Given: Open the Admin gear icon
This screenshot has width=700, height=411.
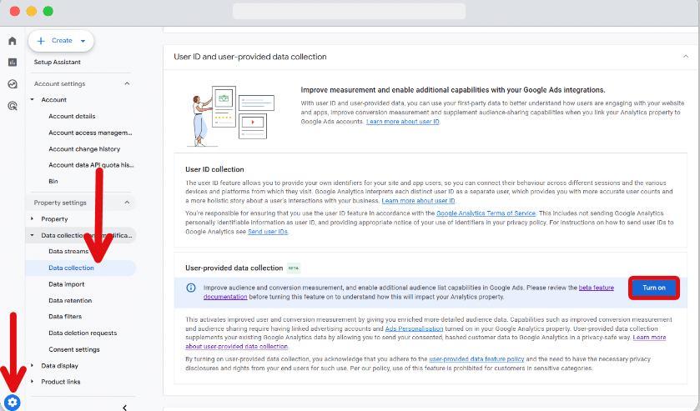Looking at the screenshot, I should [x=12, y=403].
